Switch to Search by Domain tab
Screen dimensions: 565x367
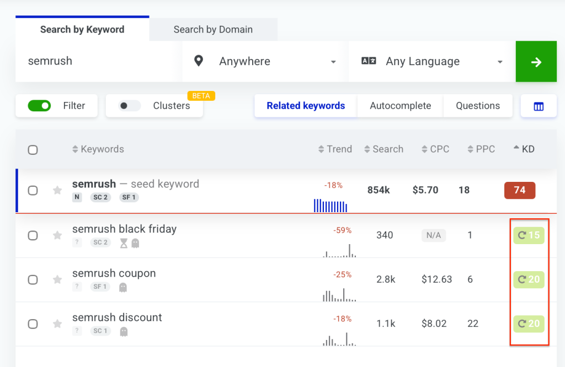coord(213,30)
